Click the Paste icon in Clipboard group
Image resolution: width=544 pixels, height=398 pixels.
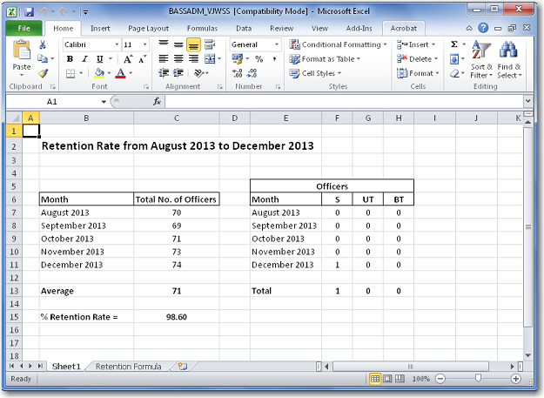pyautogui.click(x=22, y=55)
